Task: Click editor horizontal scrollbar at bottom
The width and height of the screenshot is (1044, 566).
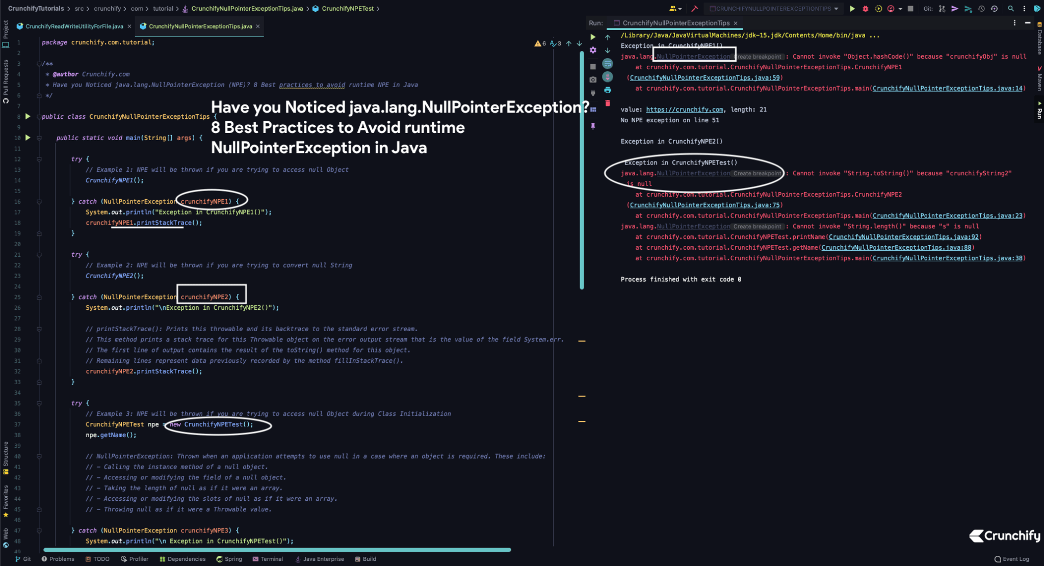Action: (277, 550)
